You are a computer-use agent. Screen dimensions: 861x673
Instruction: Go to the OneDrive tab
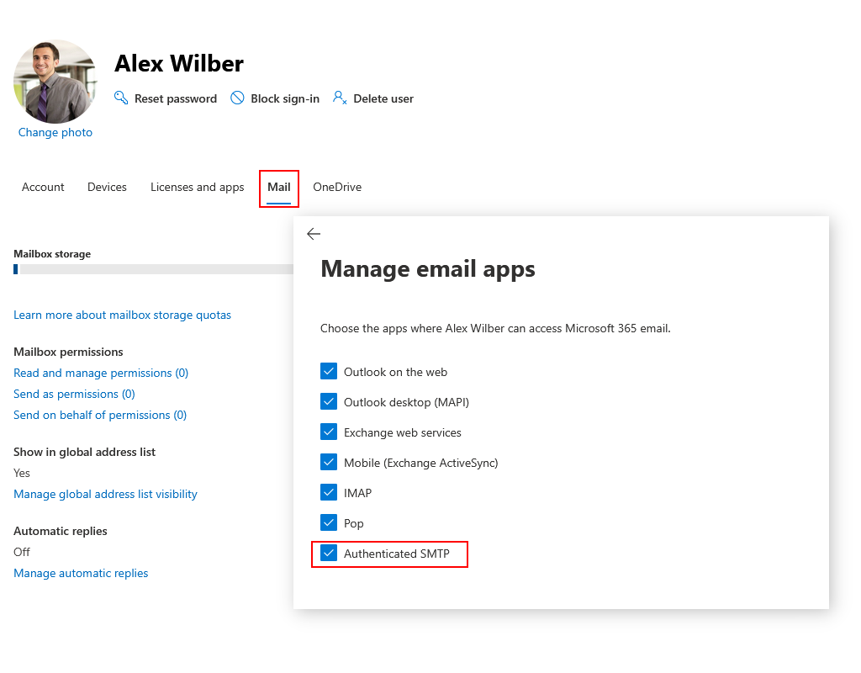pos(337,187)
